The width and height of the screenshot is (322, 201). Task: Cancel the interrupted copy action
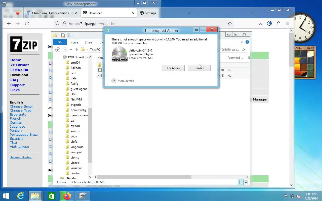point(199,68)
